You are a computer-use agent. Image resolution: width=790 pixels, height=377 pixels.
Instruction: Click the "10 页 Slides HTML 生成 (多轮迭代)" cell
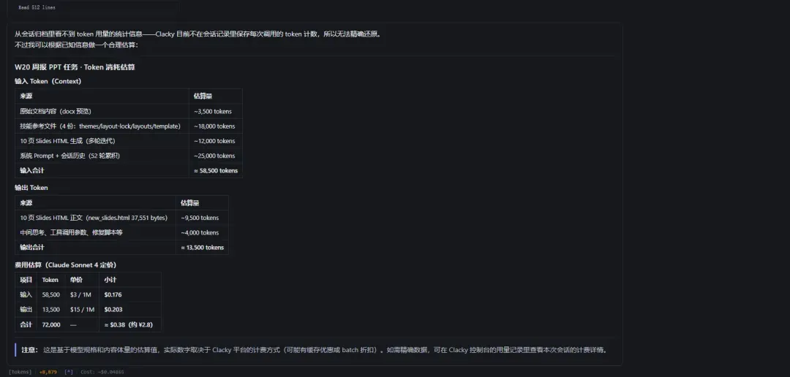pos(67,141)
